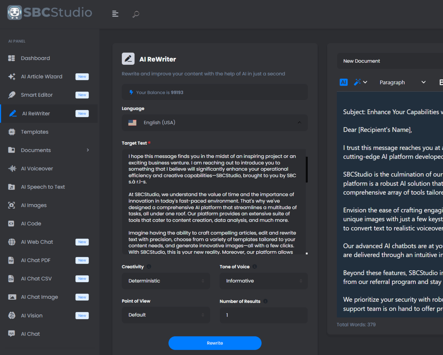Click the AI Chat Image picture icon
Image resolution: width=443 pixels, height=355 pixels.
pyautogui.click(x=12, y=297)
